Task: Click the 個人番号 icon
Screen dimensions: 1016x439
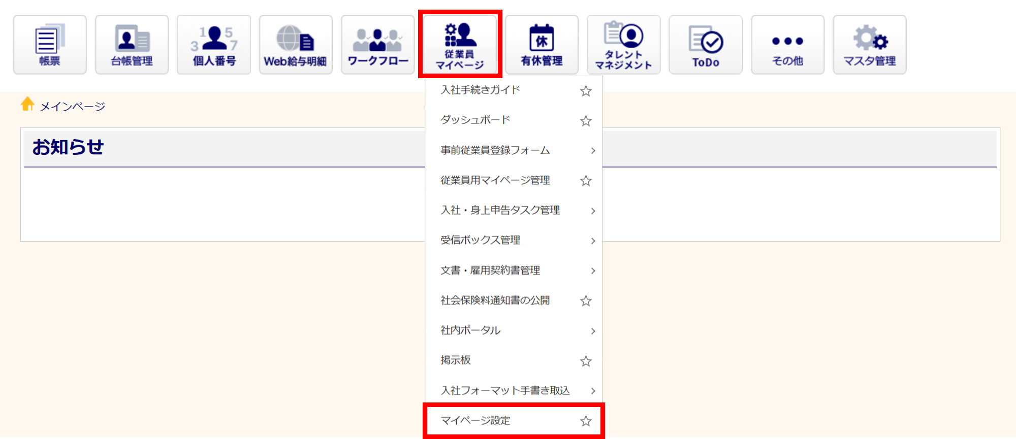Action: pyautogui.click(x=214, y=45)
